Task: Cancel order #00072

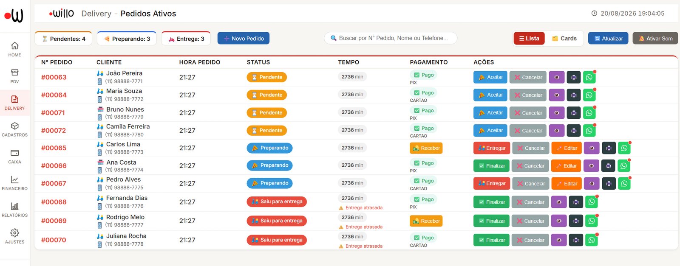Action: click(x=528, y=131)
